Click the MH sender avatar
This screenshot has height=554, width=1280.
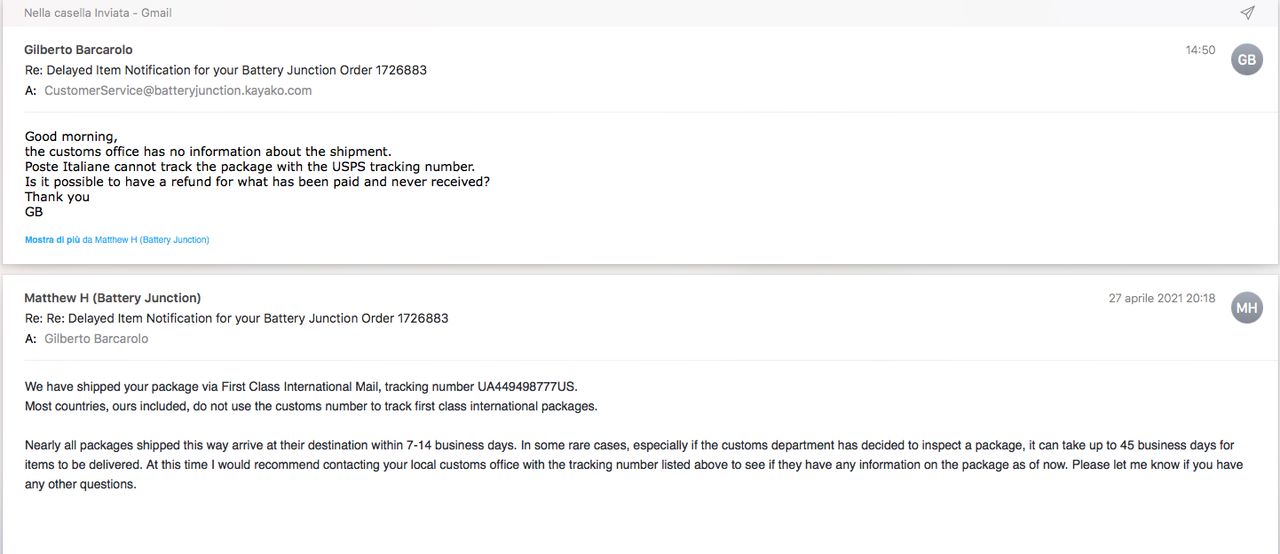pyautogui.click(x=1246, y=308)
